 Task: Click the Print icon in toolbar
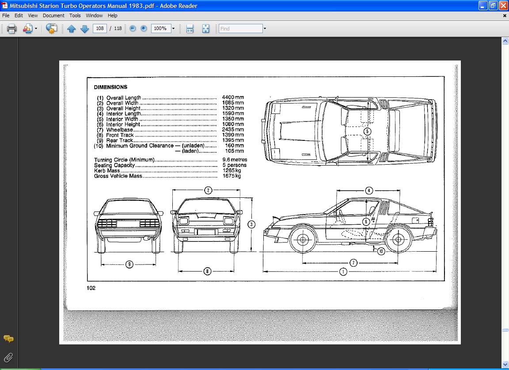[11, 29]
